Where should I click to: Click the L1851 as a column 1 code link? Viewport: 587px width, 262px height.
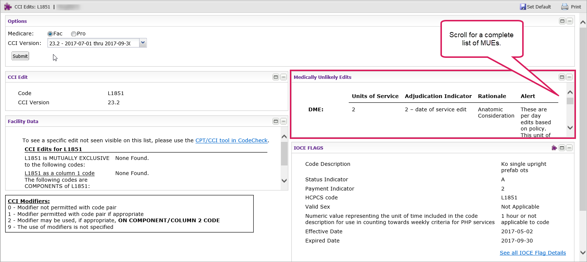click(x=60, y=173)
